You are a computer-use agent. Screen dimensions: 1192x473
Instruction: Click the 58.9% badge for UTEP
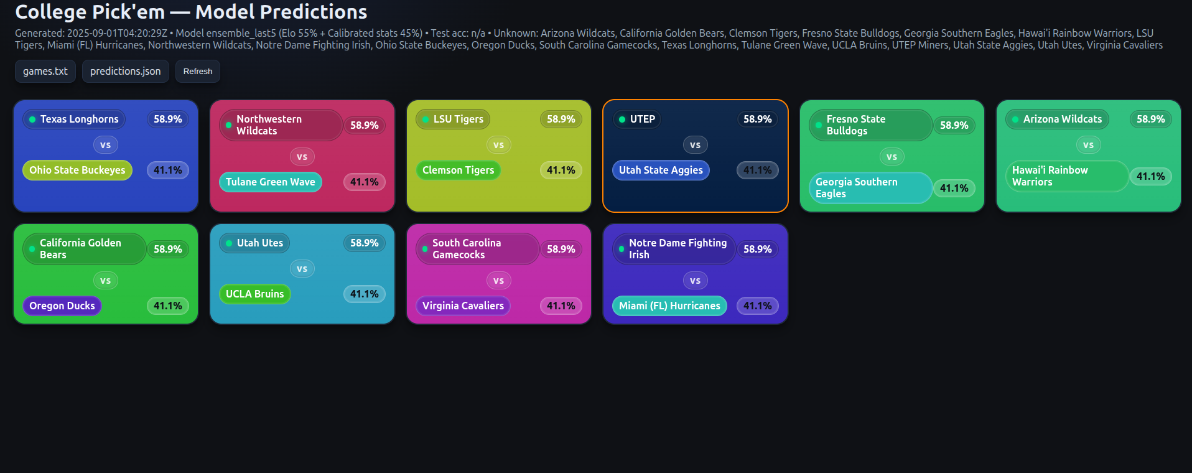pyautogui.click(x=758, y=119)
